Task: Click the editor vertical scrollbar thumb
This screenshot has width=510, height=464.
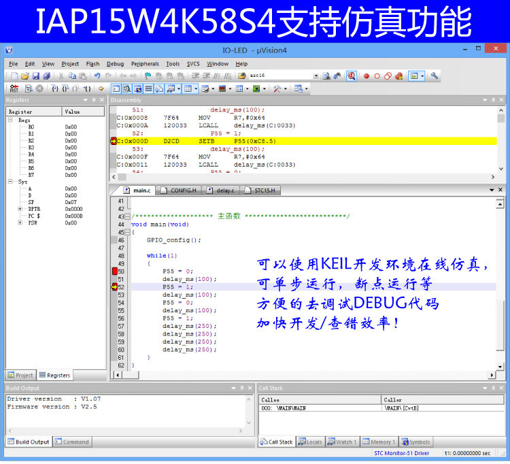Action: click(500, 325)
